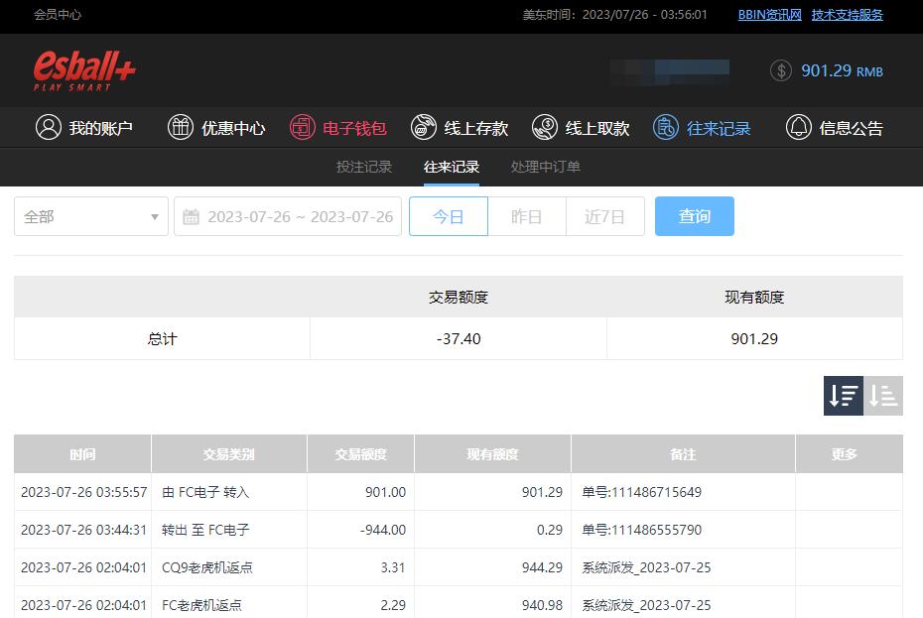Click the grey 现有额度 column header
Image resolution: width=923 pixels, height=618 pixels.
click(492, 453)
